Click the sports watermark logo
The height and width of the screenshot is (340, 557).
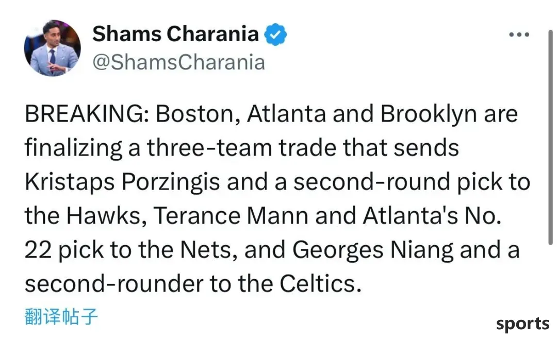pos(522,325)
